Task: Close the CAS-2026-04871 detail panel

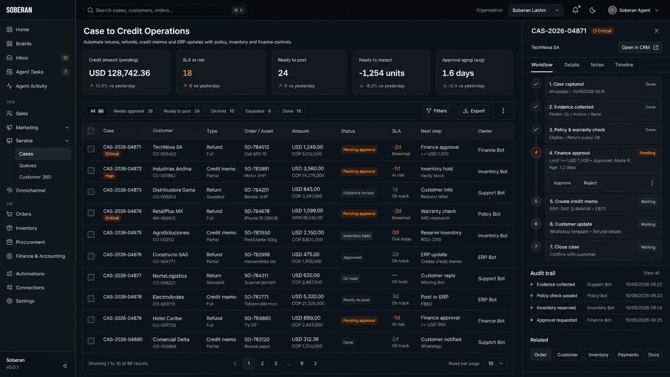Action: 656,31
